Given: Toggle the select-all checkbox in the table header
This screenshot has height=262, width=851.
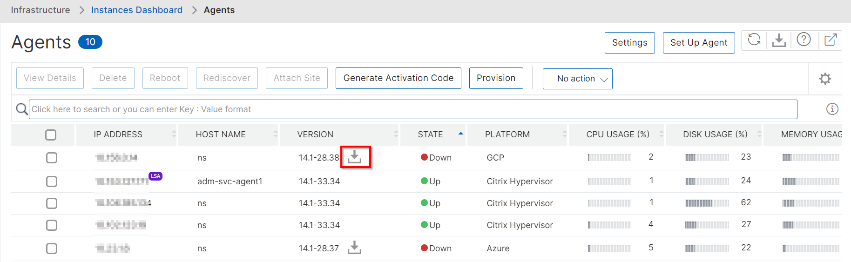Looking at the screenshot, I should click(51, 135).
